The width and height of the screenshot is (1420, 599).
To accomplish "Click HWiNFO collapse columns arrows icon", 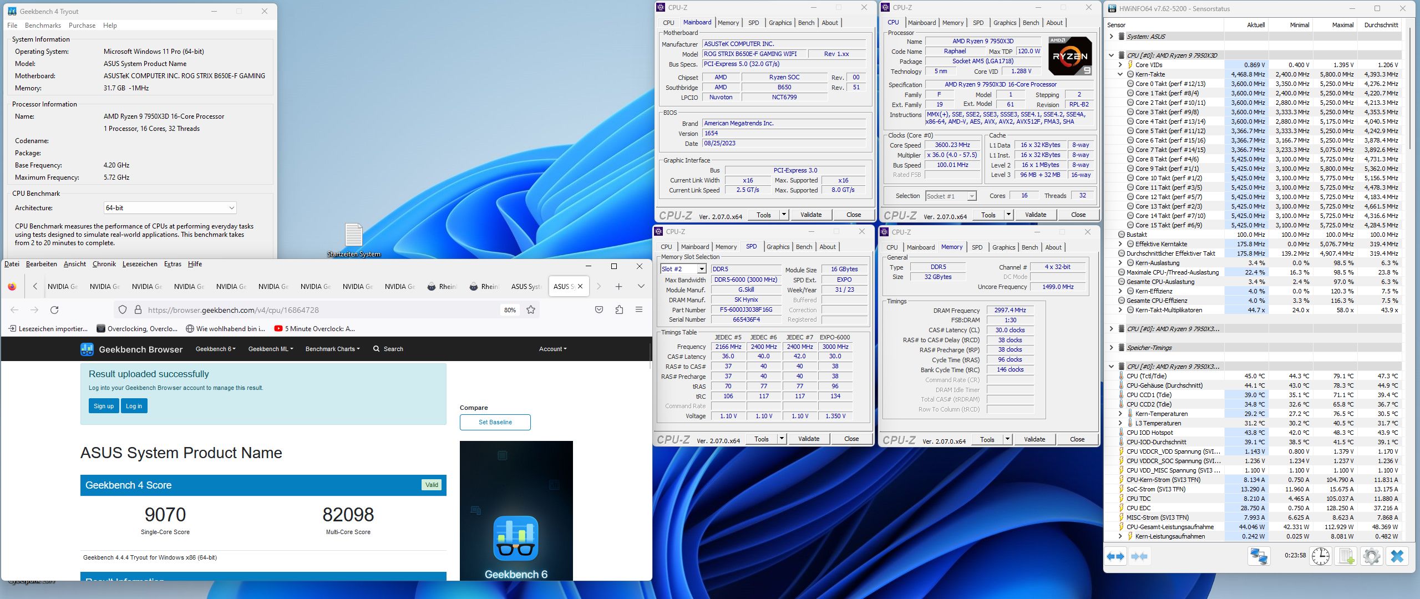I will point(1139,556).
